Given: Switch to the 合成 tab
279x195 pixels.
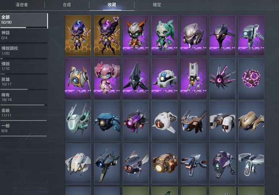Looking at the screenshot, I should coord(67,5).
